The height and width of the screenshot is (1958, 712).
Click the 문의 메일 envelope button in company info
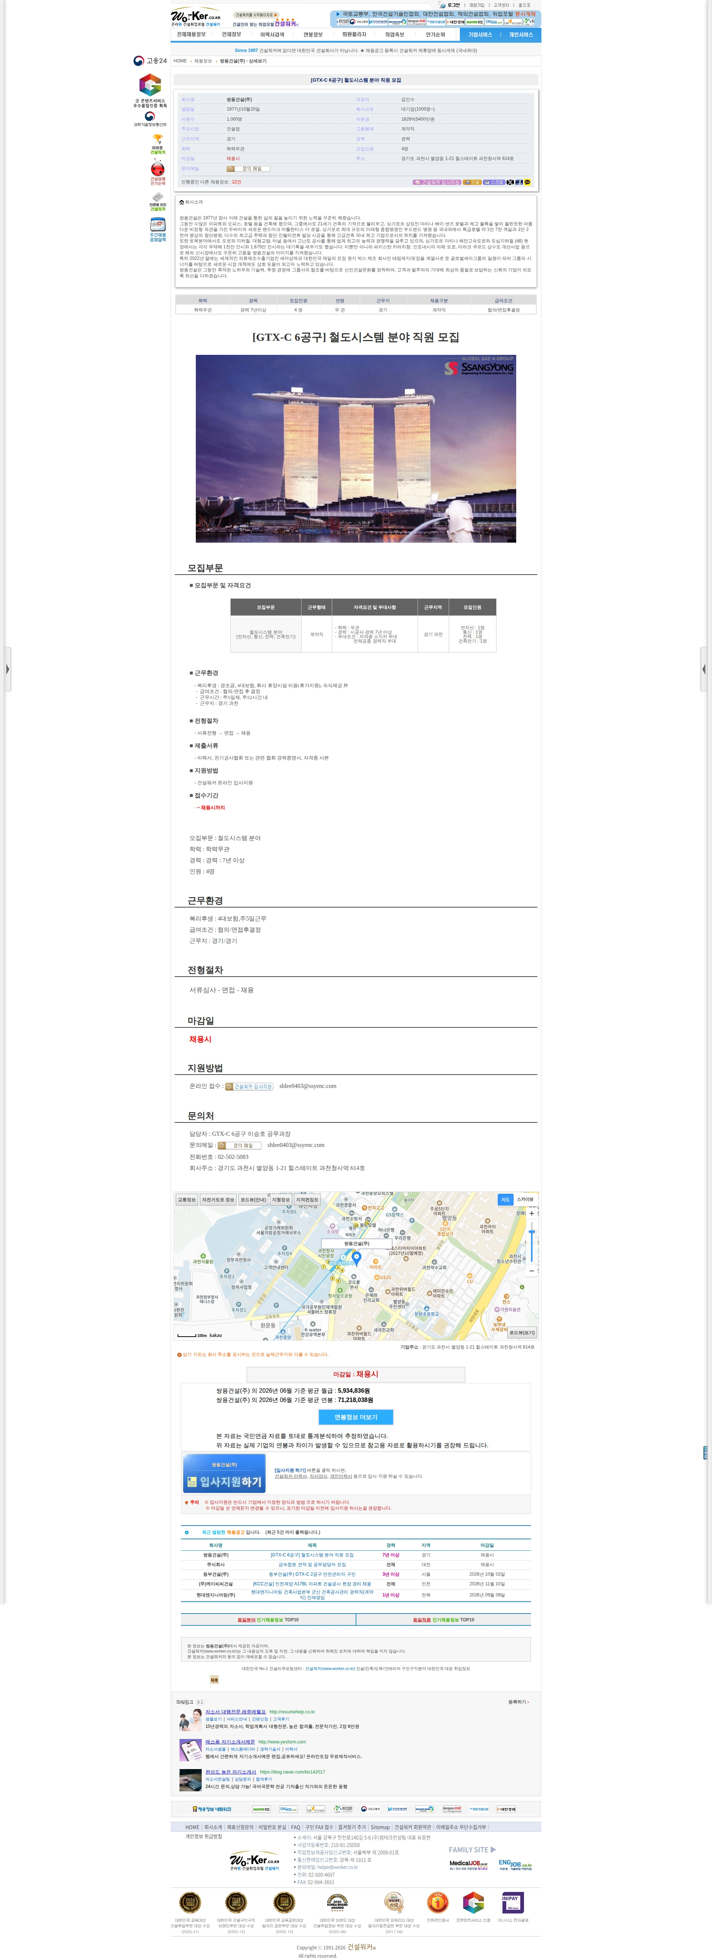pos(248,169)
